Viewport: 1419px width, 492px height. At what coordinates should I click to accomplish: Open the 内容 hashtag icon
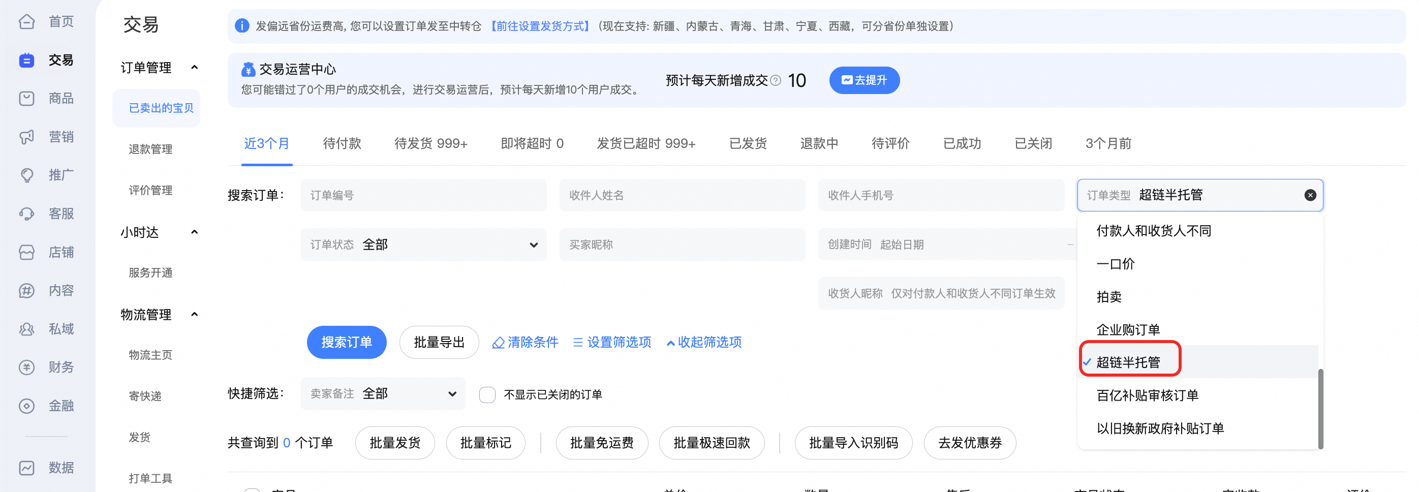[26, 290]
